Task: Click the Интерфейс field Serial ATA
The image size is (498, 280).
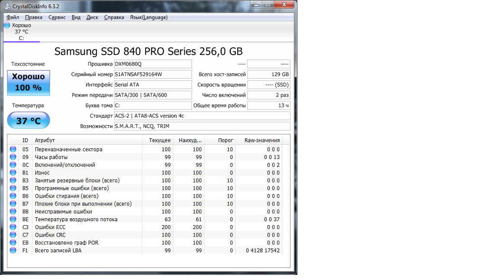Action: [153, 85]
